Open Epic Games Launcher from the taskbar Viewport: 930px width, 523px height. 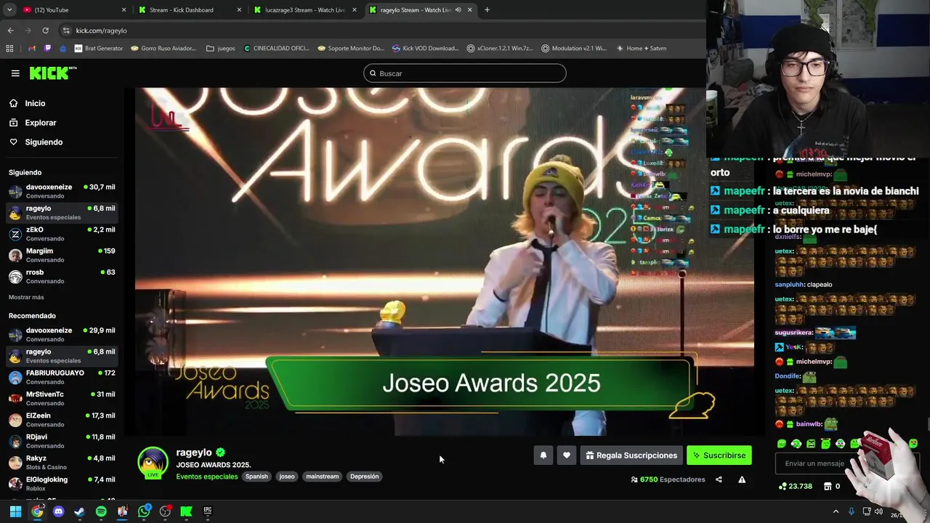pyautogui.click(x=207, y=511)
